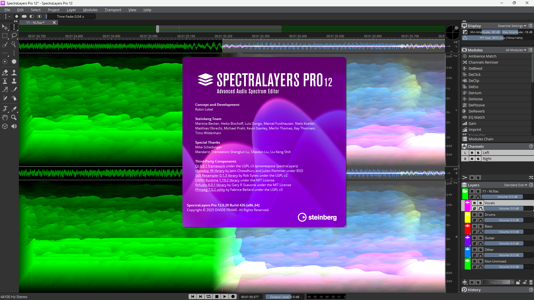Viewport: 534px width, 300px height.
Task: Open the Modules menu
Action: point(90,10)
